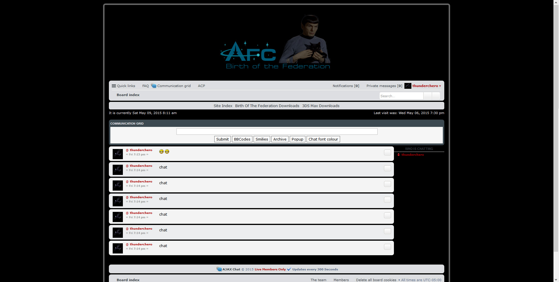This screenshot has width=559, height=282.
Task: Open Private messages [0]
Action: pos(384,86)
